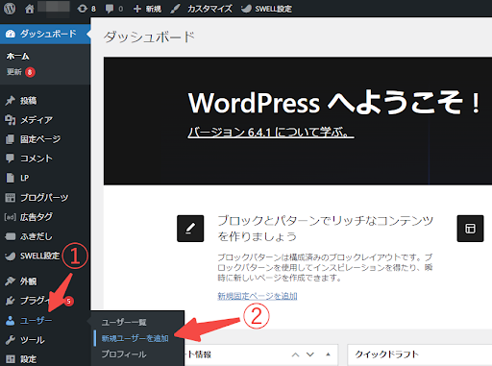Open 更新 submenu item with badge
Screen dimensions: 492x366
21,72
